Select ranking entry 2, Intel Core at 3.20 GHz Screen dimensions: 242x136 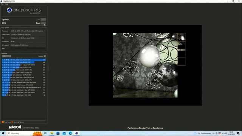coord(24,62)
